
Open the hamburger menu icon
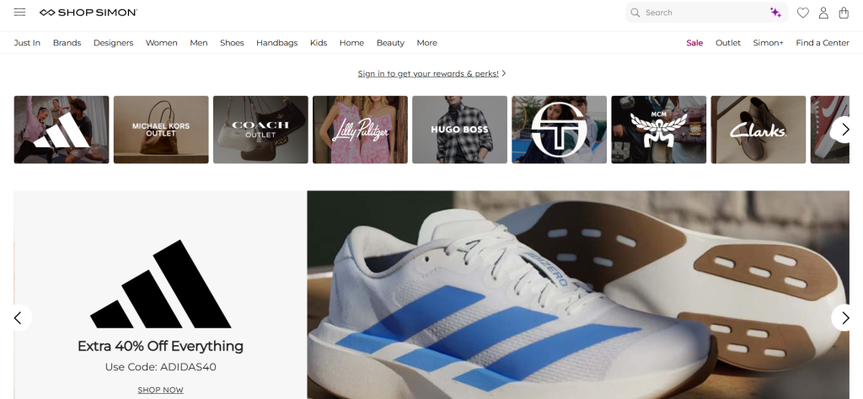click(19, 13)
